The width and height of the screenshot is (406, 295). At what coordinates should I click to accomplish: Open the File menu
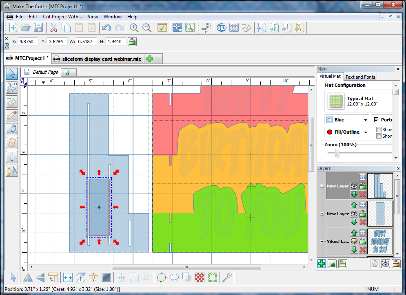pos(20,17)
